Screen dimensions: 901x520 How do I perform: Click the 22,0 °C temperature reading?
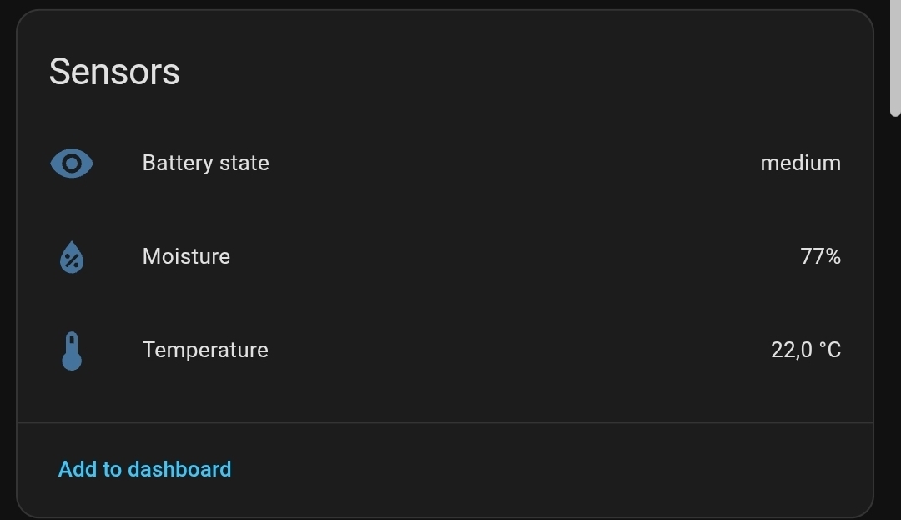pos(805,350)
